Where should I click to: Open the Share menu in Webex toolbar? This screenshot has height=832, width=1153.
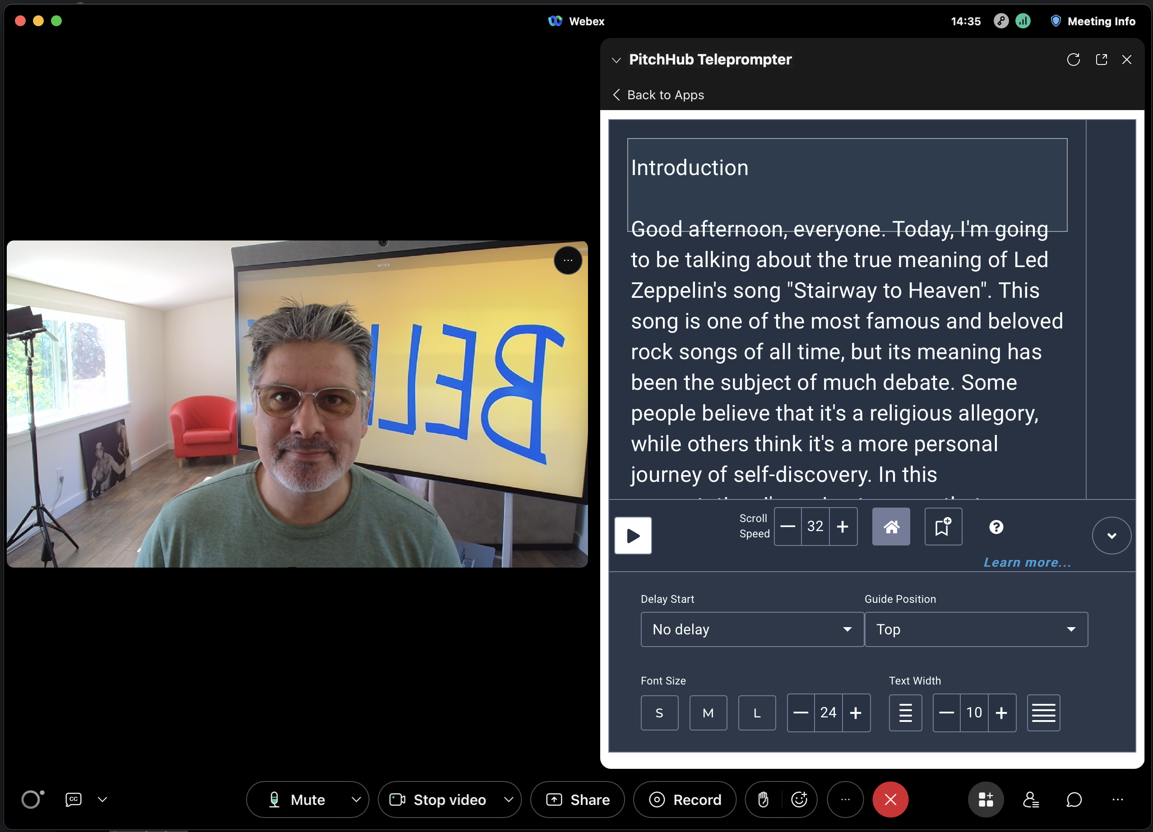pos(580,798)
